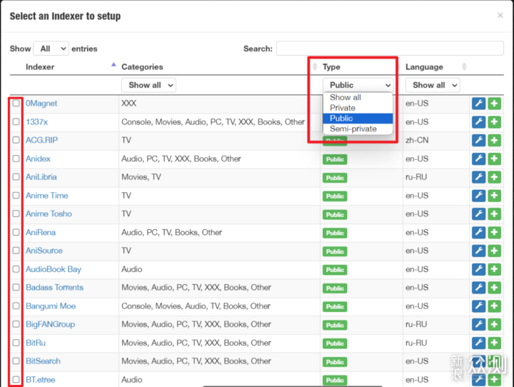Open configure wrench for AniRena
The width and height of the screenshot is (514, 387).
click(478, 233)
